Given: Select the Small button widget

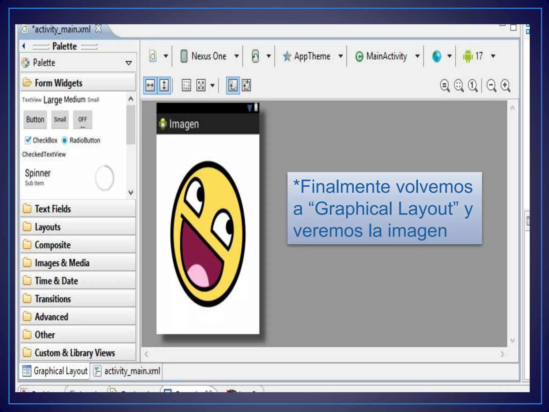Looking at the screenshot, I should 60,119.
